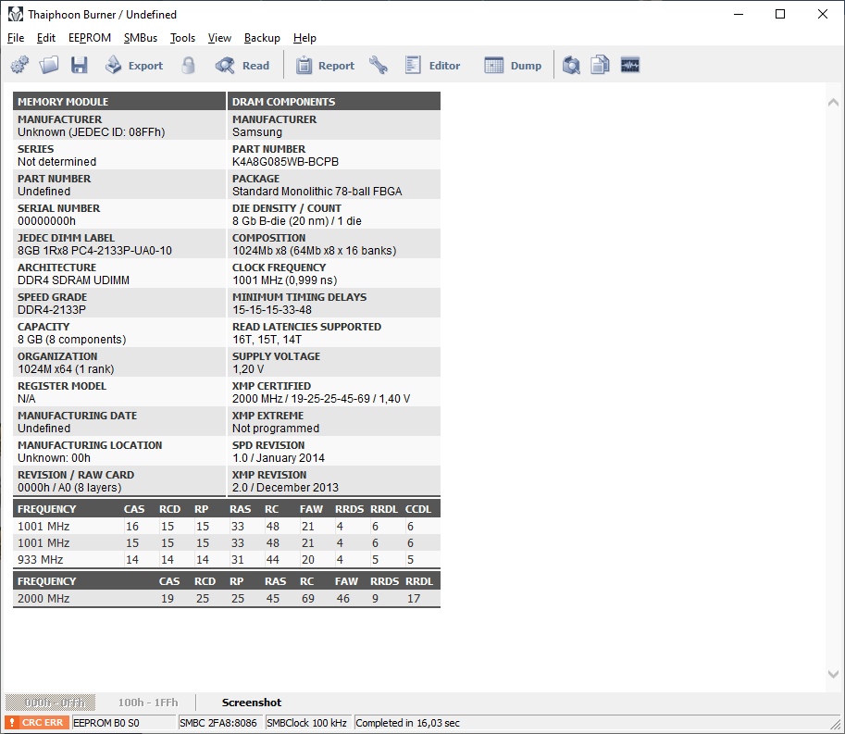Click organization value '1024M x64 (1 rank)'
This screenshot has height=734, width=845.
66,369
